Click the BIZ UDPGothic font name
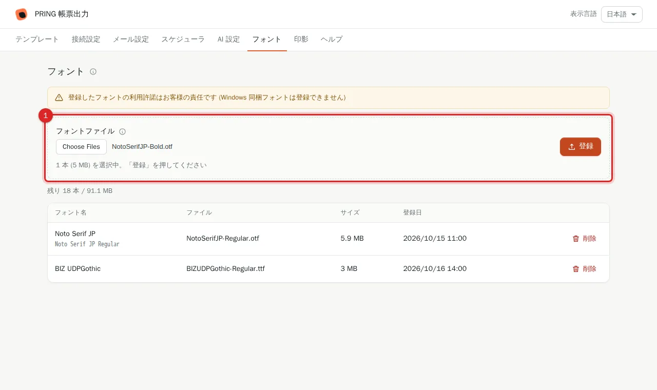The height and width of the screenshot is (390, 657). coord(78,269)
